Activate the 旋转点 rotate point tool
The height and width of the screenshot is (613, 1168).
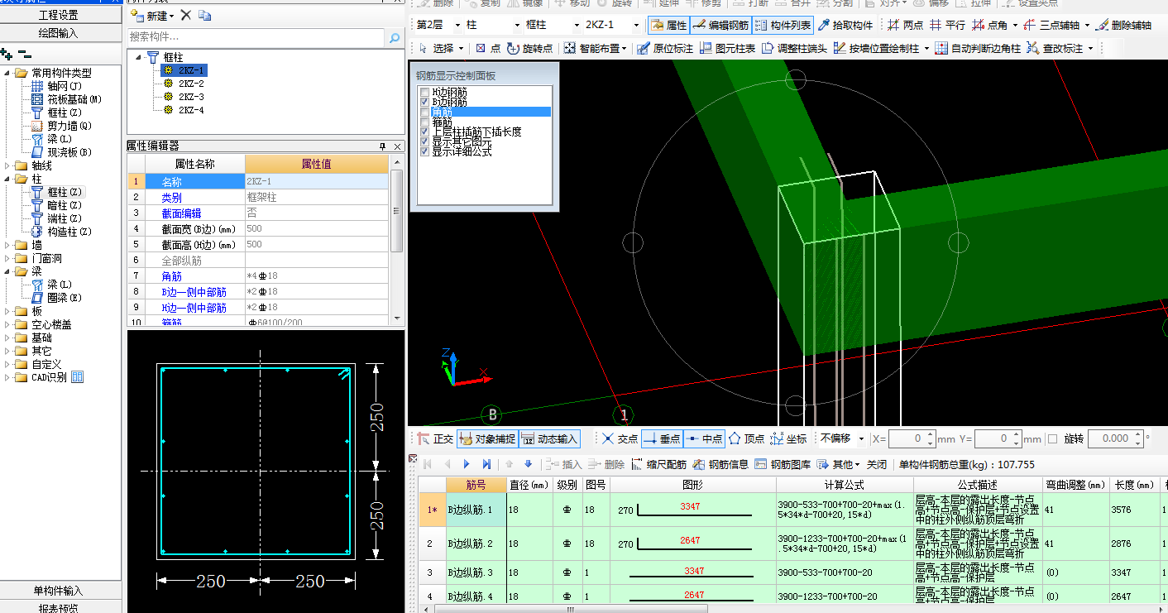(529, 49)
